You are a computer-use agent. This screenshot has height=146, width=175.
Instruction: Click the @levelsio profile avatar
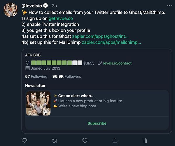click(x=12, y=10)
